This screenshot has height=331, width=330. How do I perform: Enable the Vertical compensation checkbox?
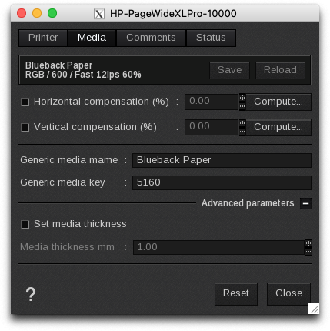25,127
